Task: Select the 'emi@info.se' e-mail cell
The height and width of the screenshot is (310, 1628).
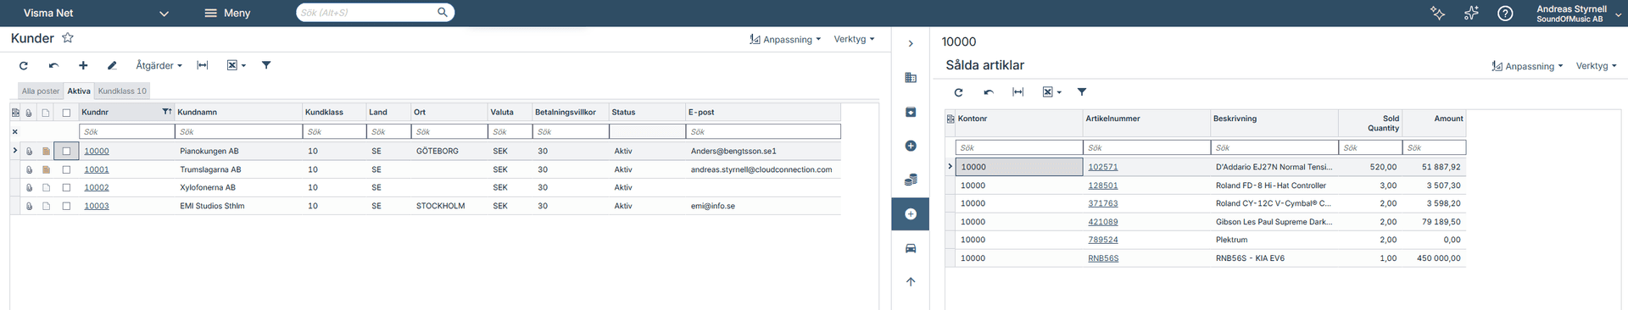Action: 763,206
